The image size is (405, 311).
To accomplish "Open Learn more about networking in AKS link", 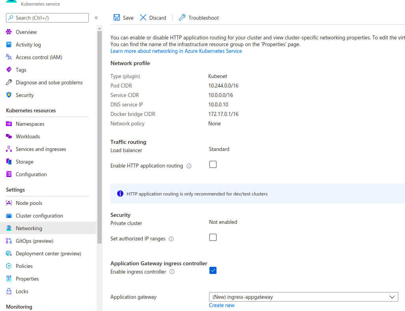I will (176, 51).
